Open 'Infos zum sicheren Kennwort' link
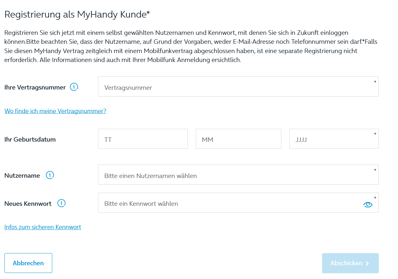The image size is (398, 279). [x=43, y=227]
